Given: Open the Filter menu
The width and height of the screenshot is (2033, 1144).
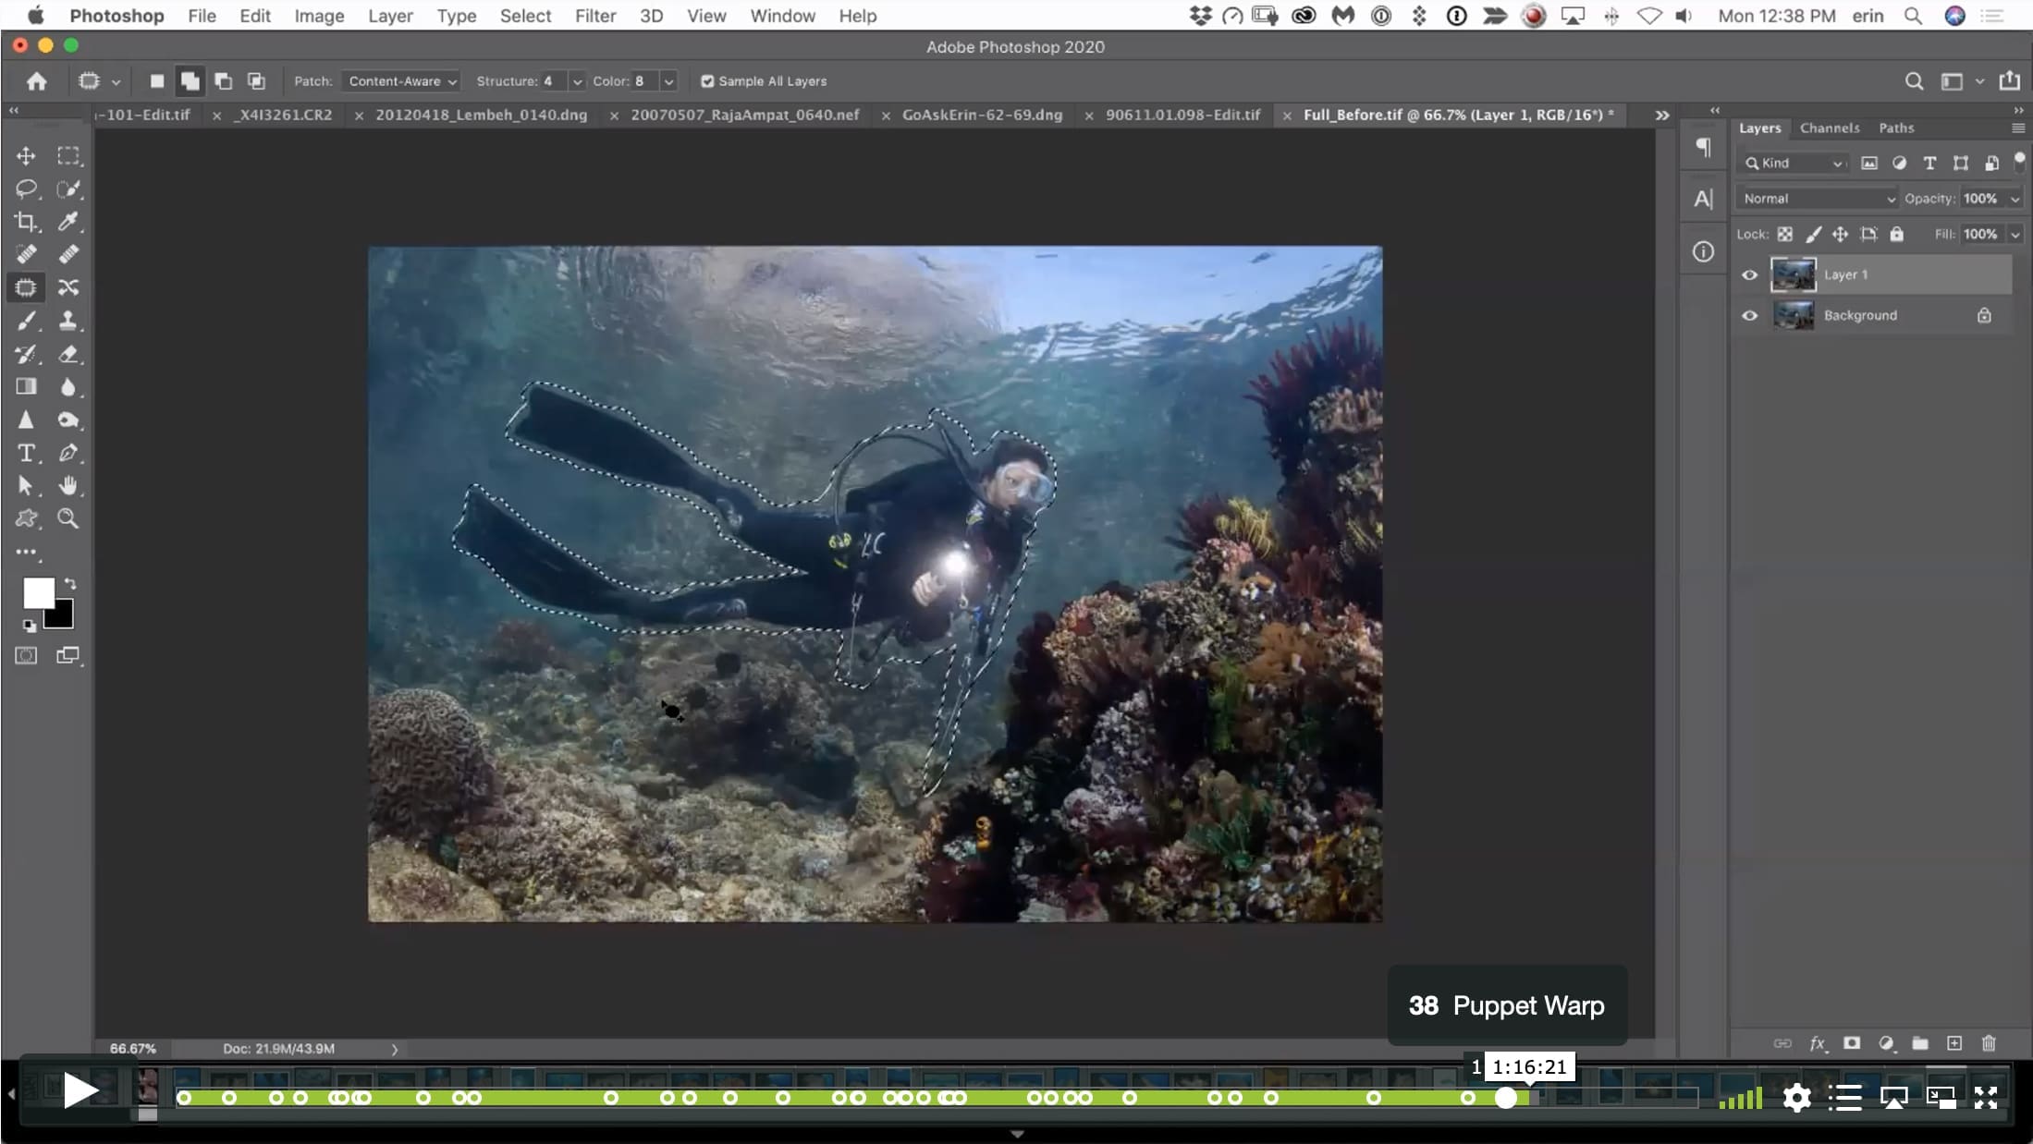Looking at the screenshot, I should 594,16.
